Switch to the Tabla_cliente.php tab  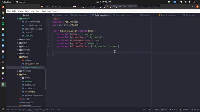79,15
